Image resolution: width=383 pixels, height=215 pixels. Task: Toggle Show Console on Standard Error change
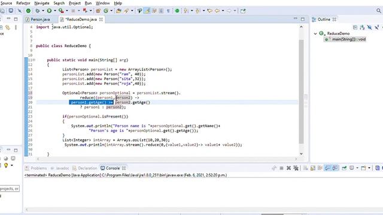(335, 168)
